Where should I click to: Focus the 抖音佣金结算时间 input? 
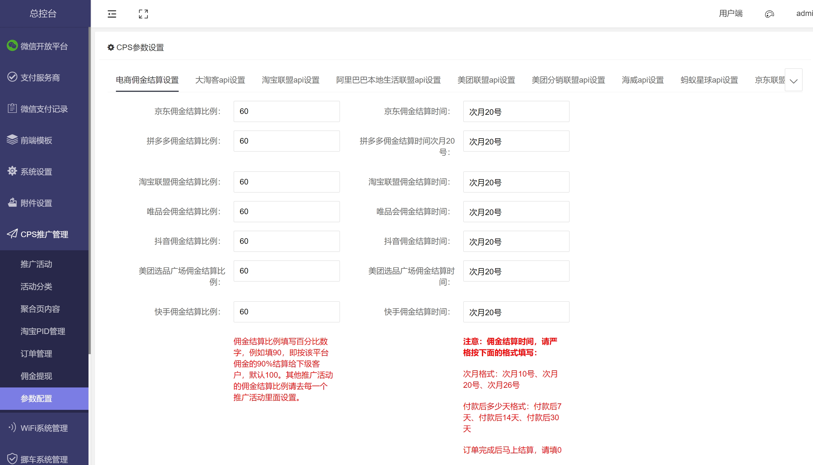point(516,241)
